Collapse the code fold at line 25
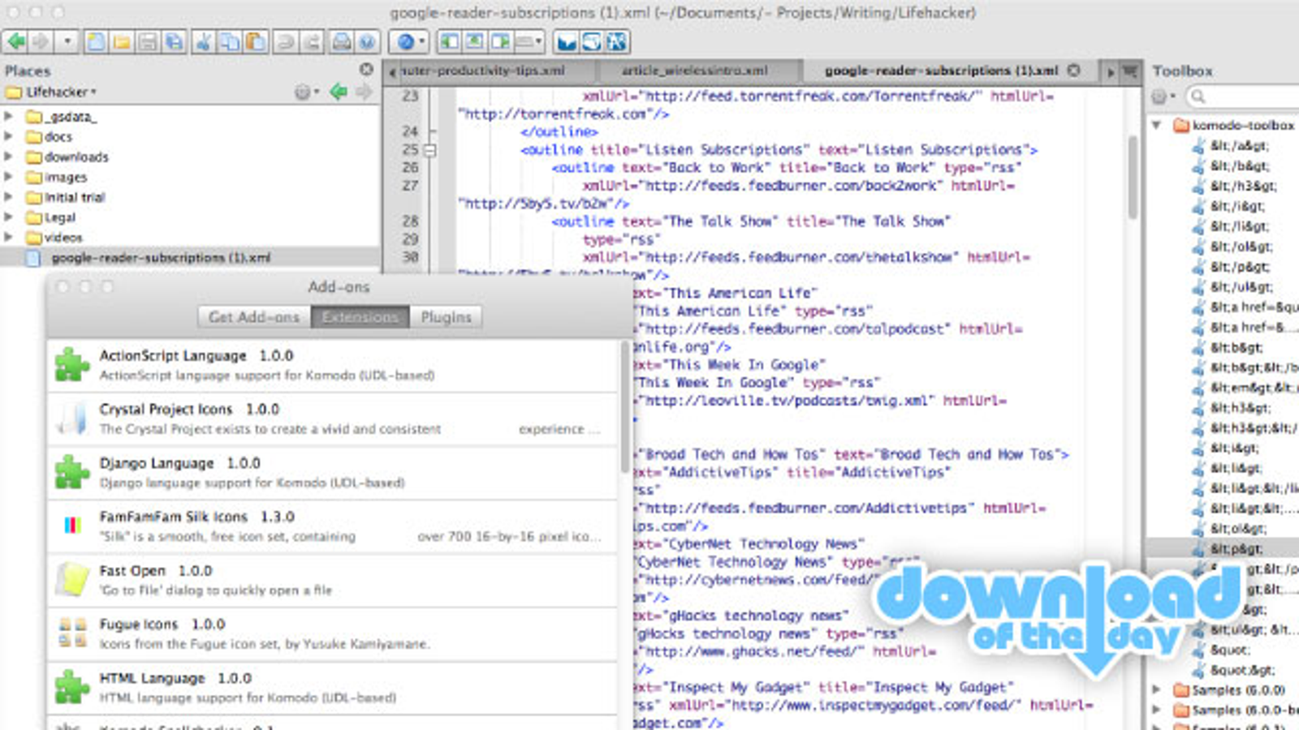This screenshot has height=730, width=1299. 430,150
